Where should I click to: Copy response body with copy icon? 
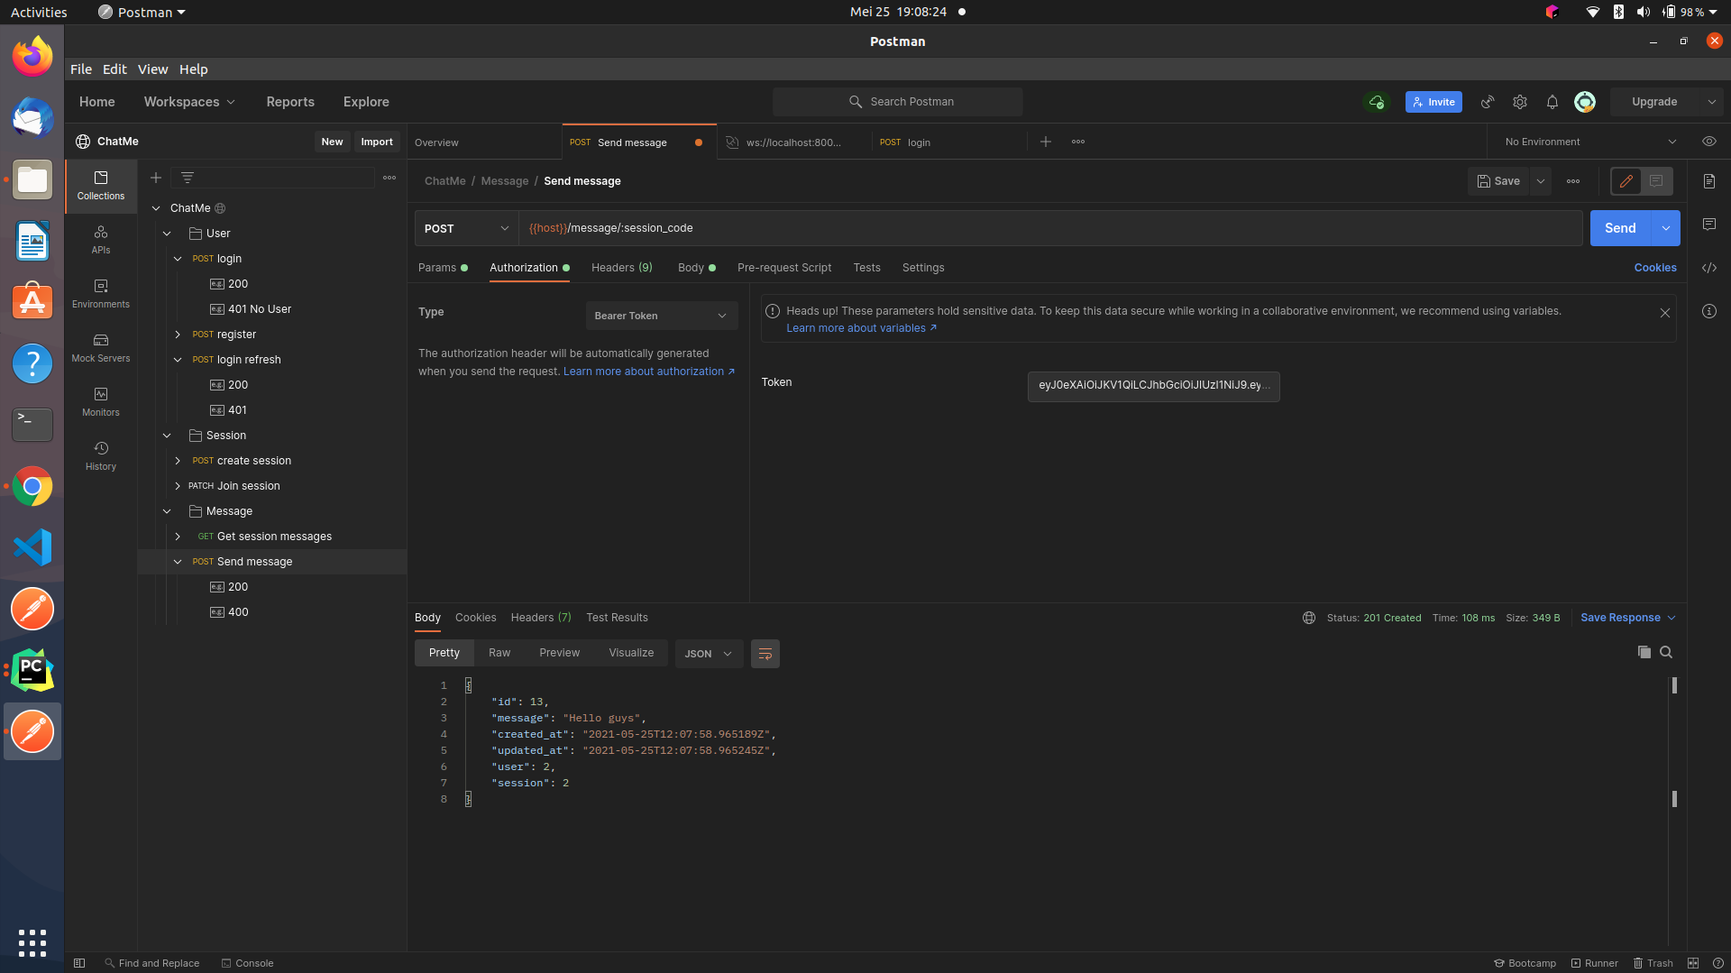1644,652
